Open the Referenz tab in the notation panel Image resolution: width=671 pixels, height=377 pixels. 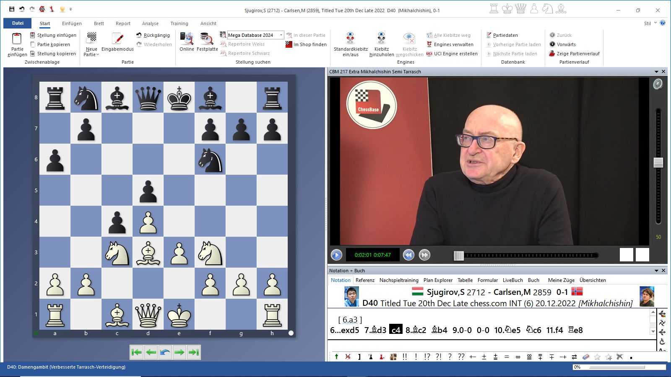tap(365, 280)
